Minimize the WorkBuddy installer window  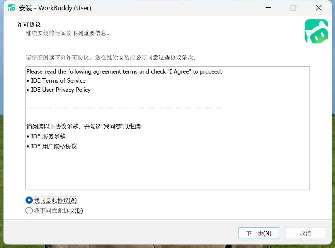coord(268,8)
